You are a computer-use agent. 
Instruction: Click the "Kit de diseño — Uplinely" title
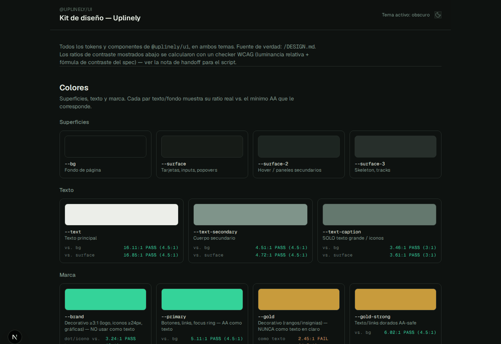(100, 18)
